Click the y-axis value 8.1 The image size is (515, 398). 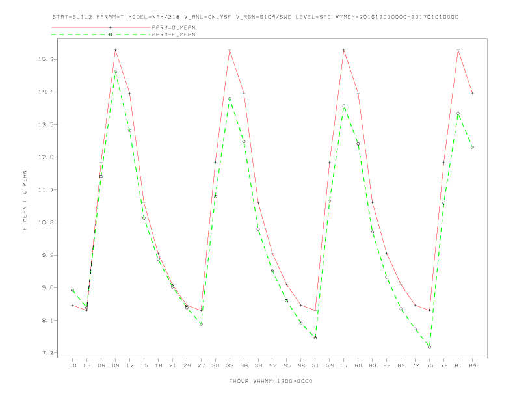[x=48, y=320]
